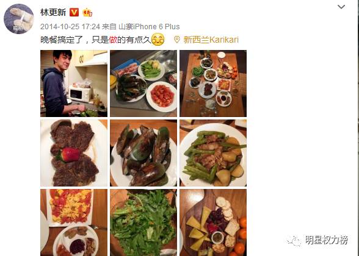The image size is (359, 256).
Task: Open the 新西兰Karikari location link
Action: pyautogui.click(x=211, y=40)
